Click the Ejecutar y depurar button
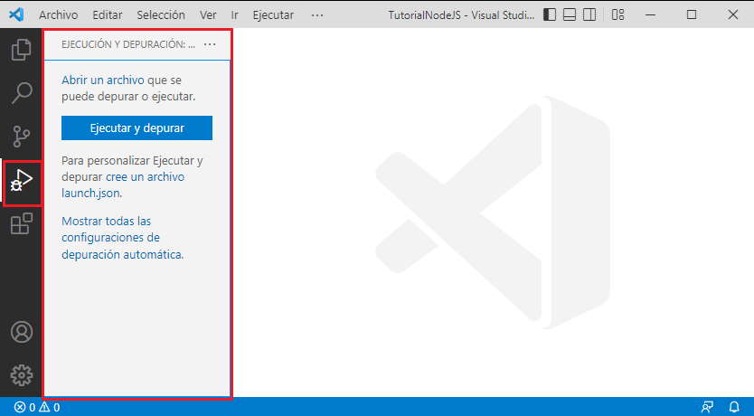The height and width of the screenshot is (416, 754). coord(137,128)
